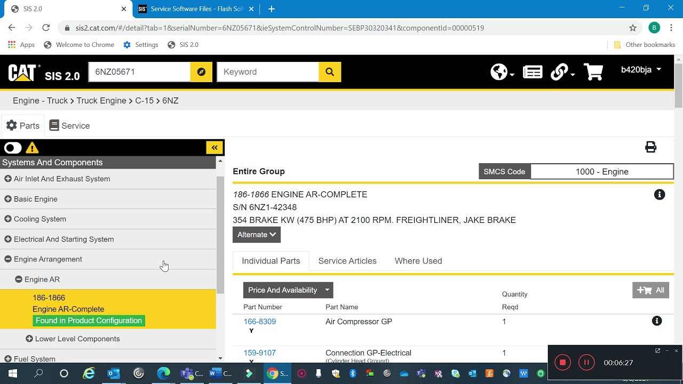Open the Apps bookmark shortcut

pos(21,45)
